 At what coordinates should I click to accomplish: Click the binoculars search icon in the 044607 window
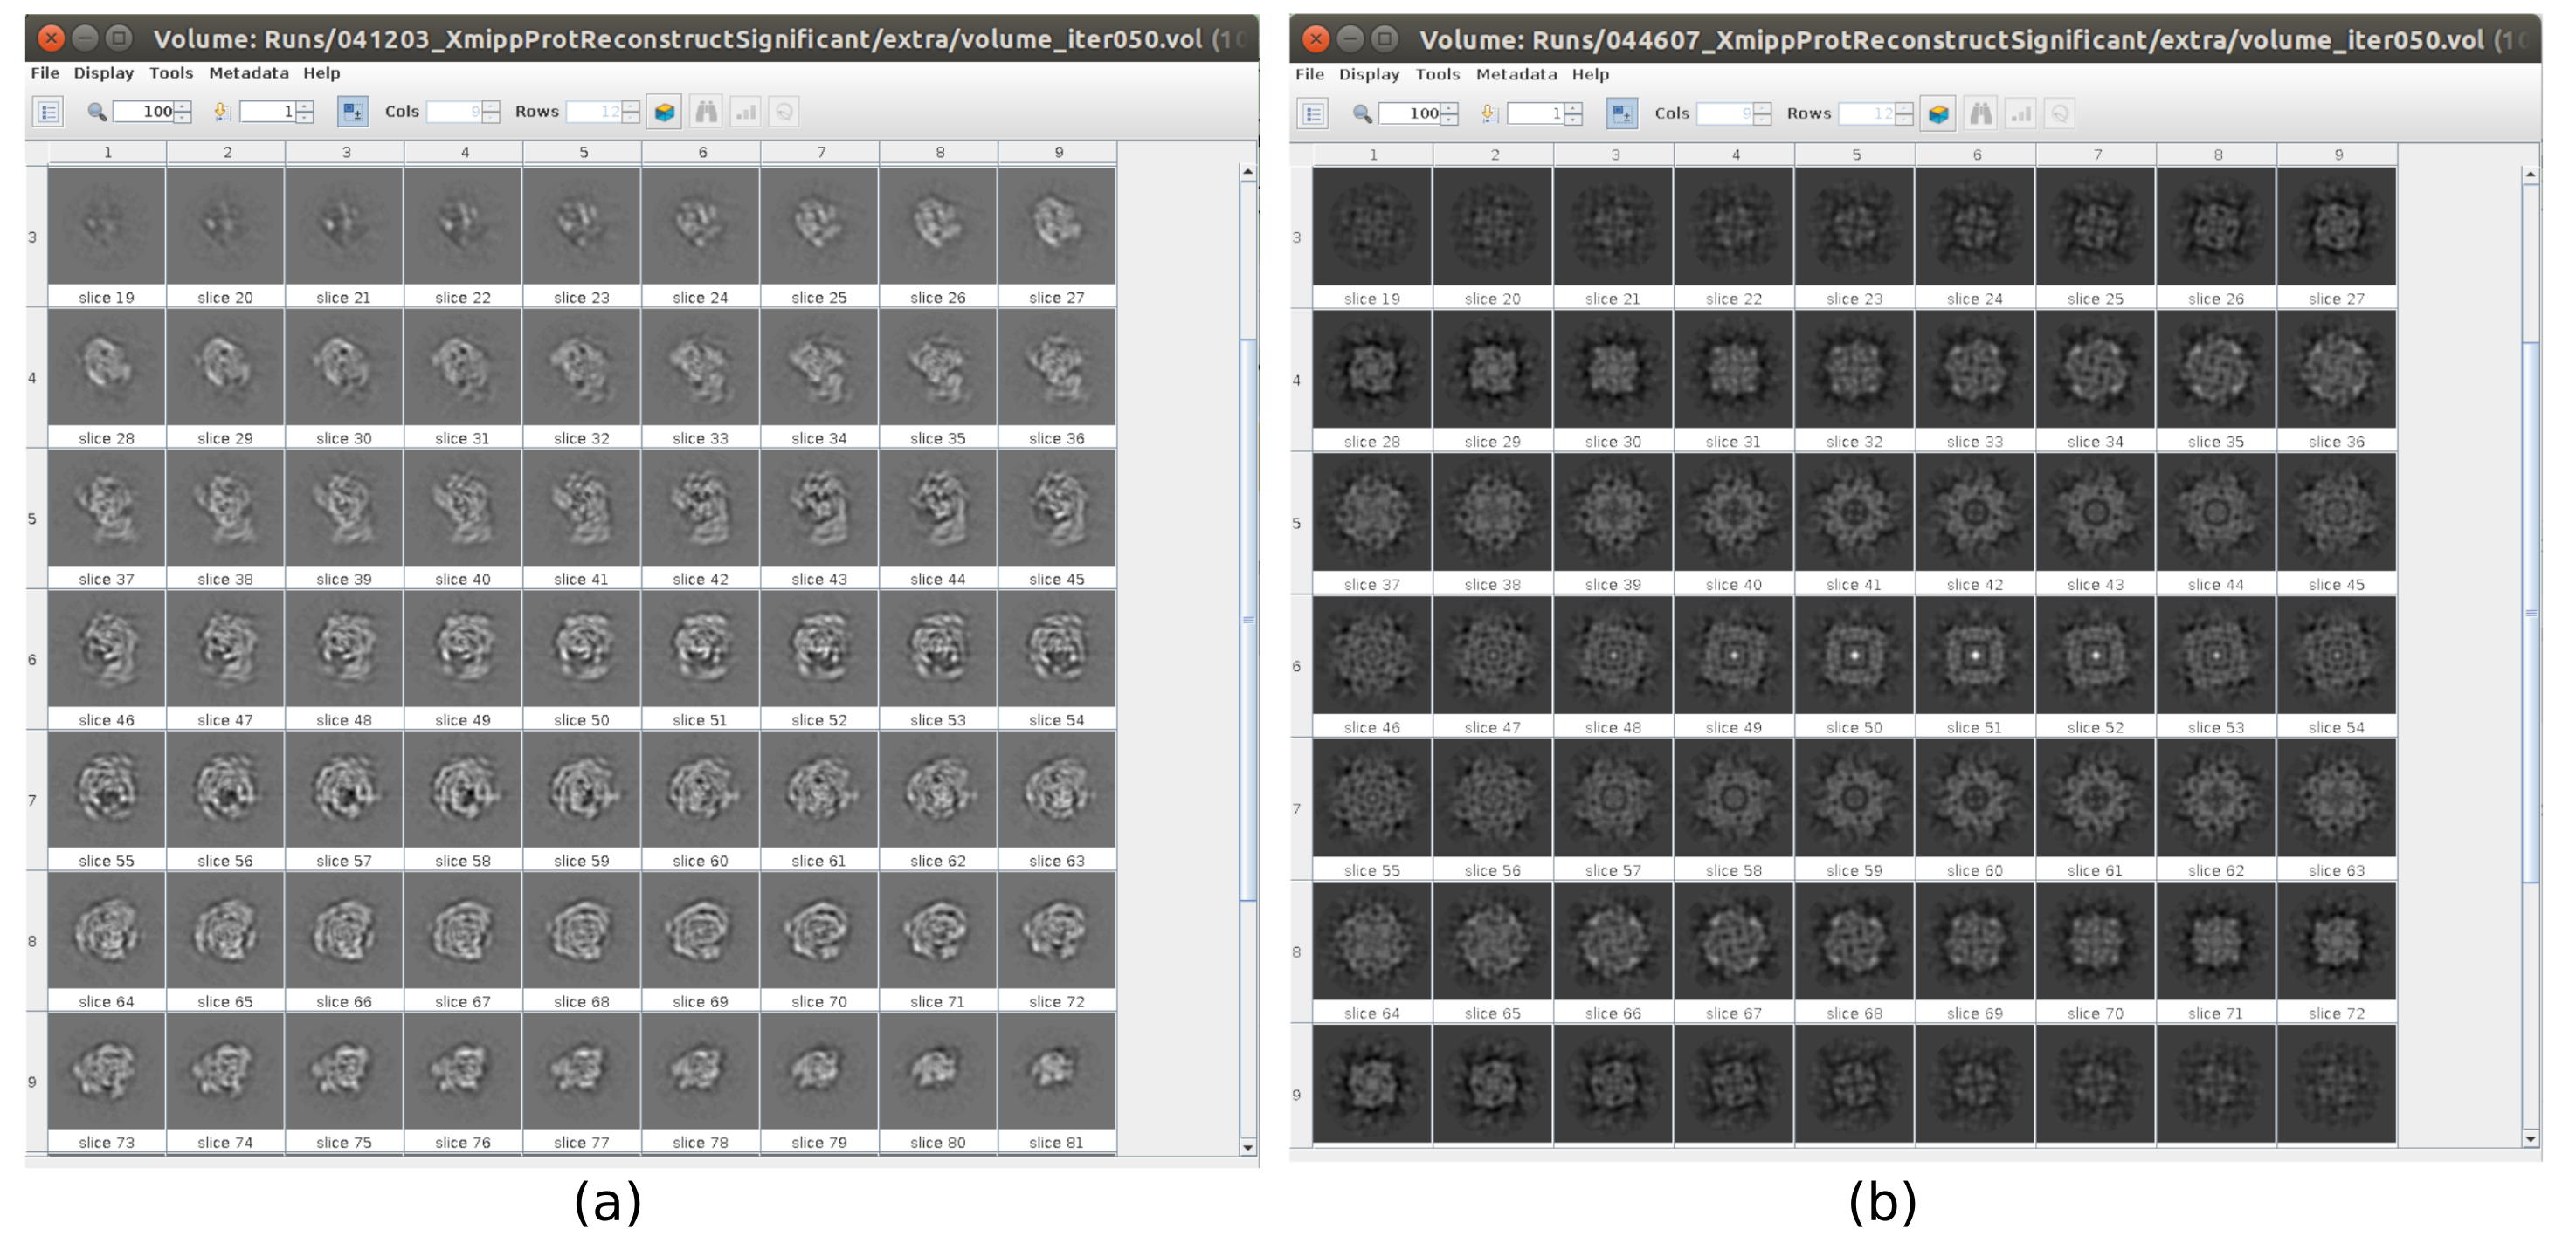[1980, 113]
